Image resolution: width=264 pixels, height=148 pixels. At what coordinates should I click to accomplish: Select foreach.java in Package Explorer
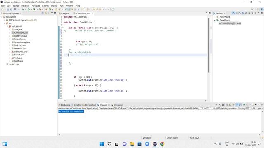point(20,39)
